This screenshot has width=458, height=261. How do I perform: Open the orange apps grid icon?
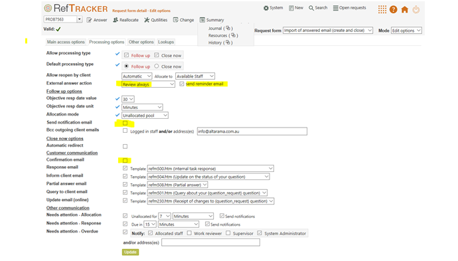tap(382, 9)
